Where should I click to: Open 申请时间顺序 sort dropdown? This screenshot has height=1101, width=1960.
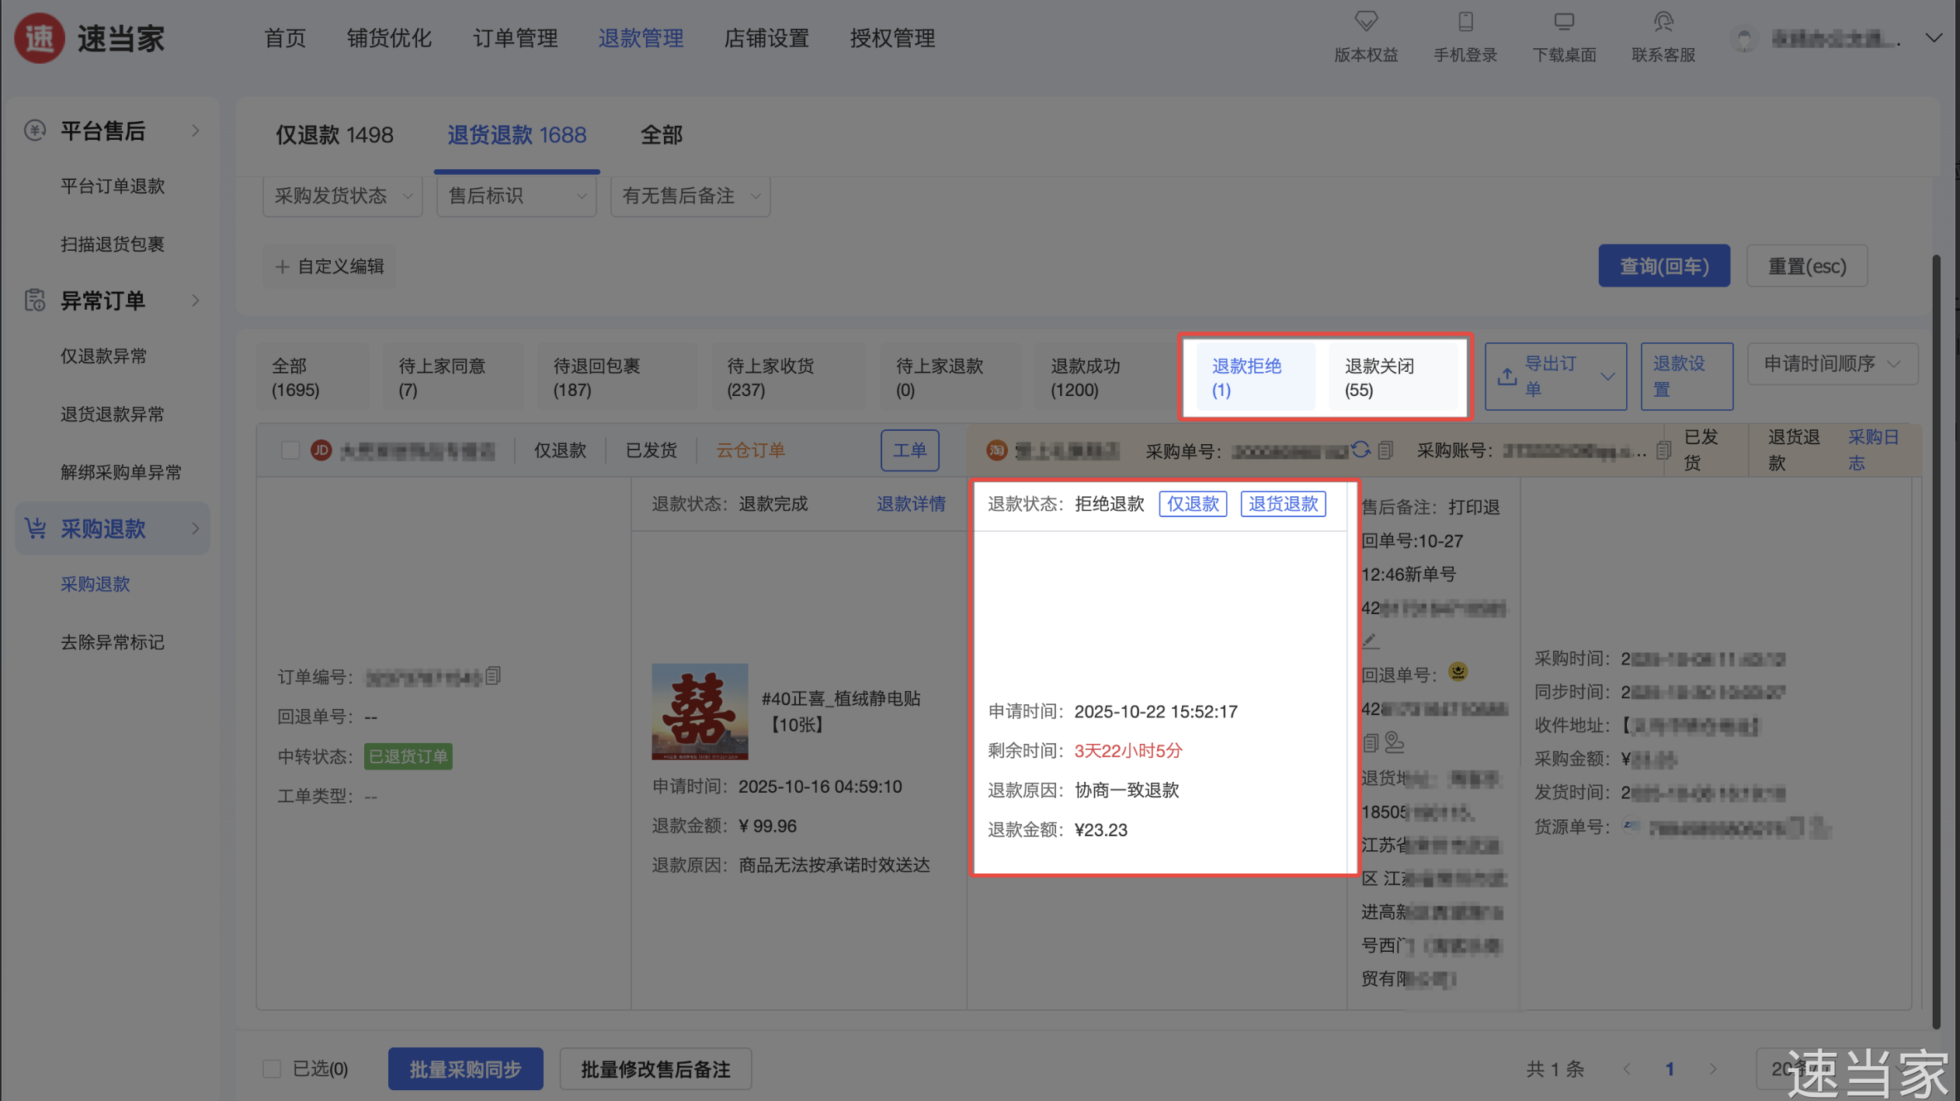tap(1832, 364)
